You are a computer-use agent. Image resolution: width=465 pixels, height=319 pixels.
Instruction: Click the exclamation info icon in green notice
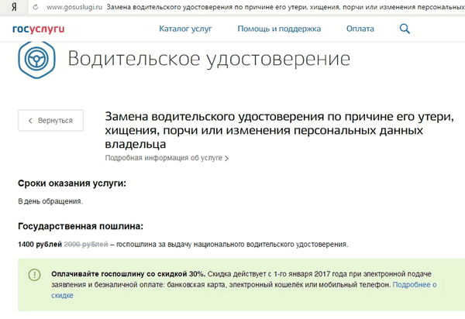pyautogui.click(x=34, y=275)
